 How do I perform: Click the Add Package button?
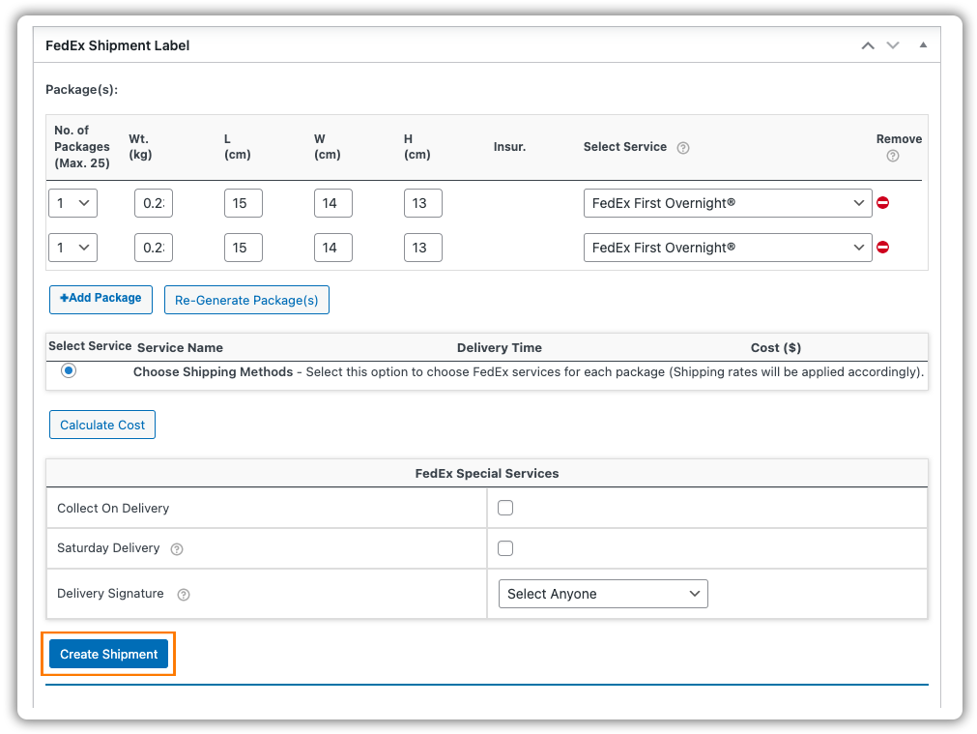coord(101,300)
